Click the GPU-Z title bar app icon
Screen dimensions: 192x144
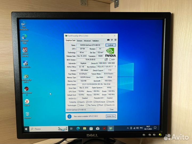(66, 36)
